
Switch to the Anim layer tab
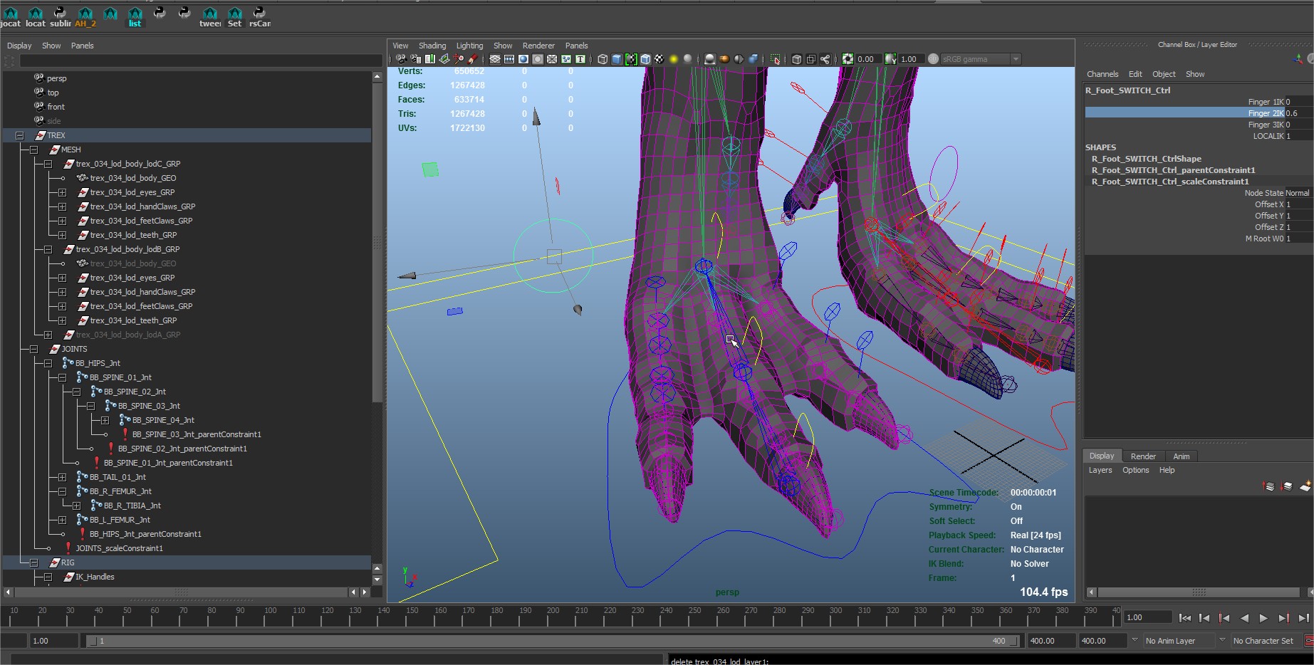[x=1181, y=456]
